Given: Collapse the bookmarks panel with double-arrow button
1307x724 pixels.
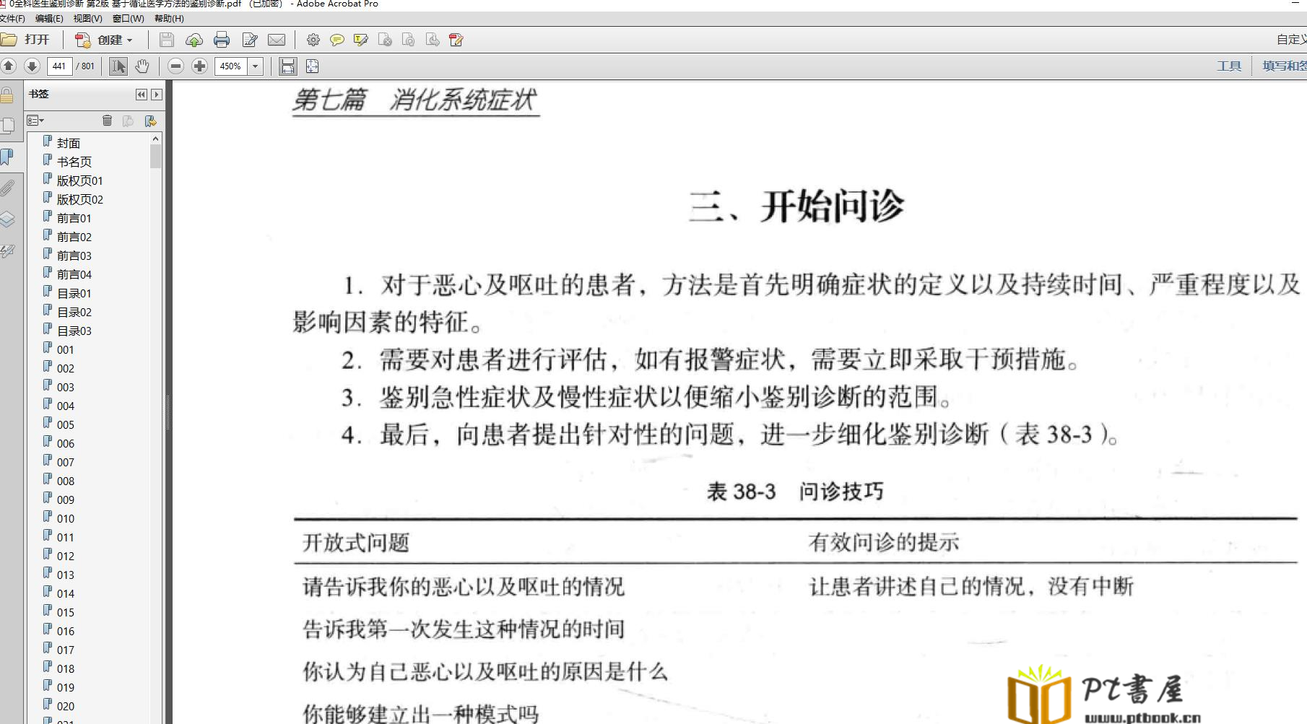Looking at the screenshot, I should click(x=142, y=95).
